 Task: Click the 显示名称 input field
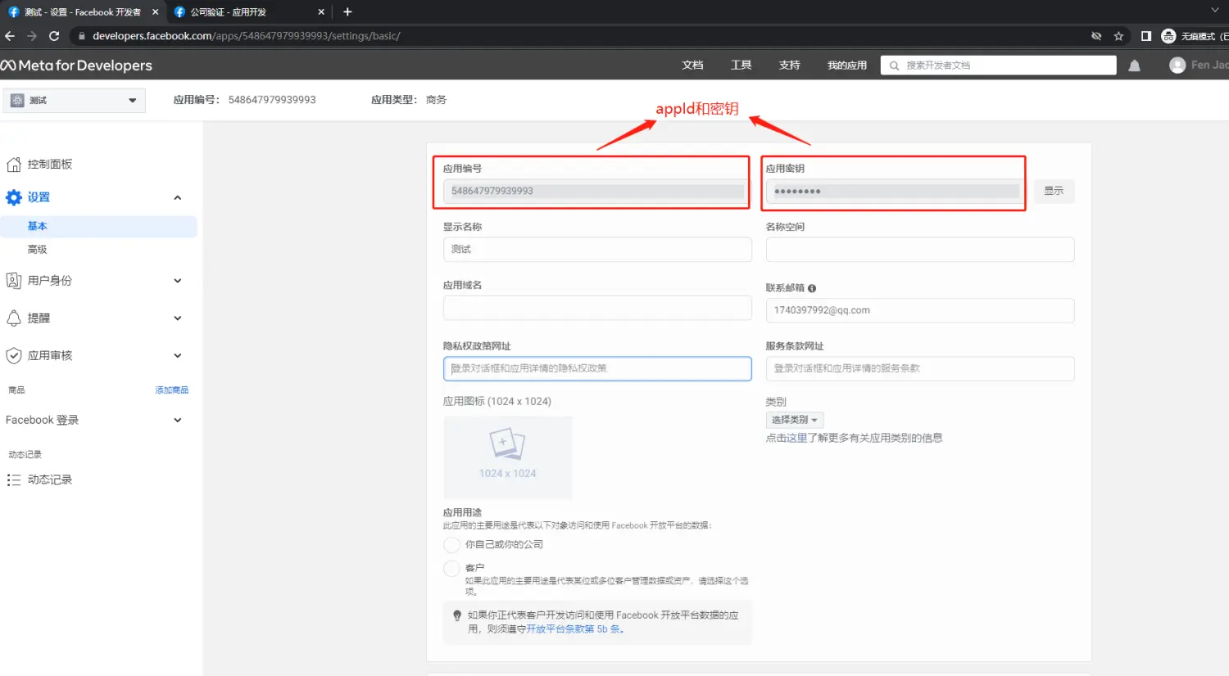click(x=597, y=250)
